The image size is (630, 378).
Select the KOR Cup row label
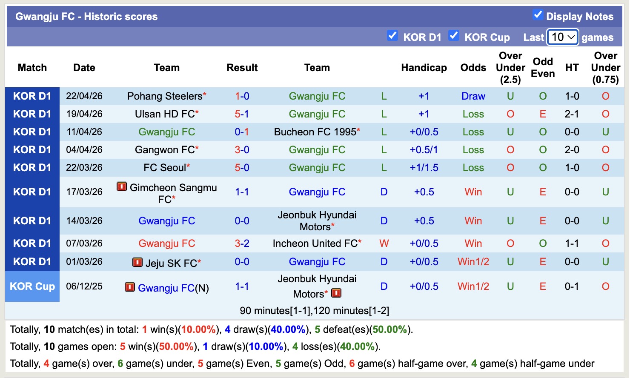(x=32, y=286)
